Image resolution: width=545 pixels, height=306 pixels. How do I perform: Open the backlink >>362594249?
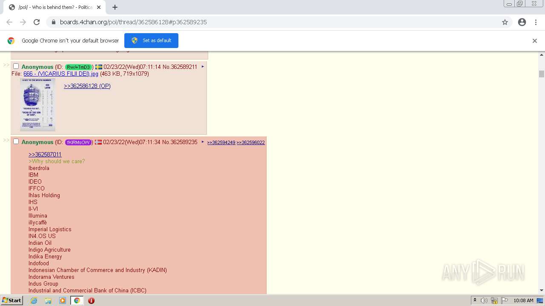pyautogui.click(x=221, y=142)
